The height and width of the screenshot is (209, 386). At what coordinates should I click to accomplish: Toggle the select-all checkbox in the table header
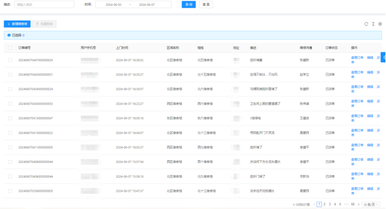pyautogui.click(x=10, y=48)
